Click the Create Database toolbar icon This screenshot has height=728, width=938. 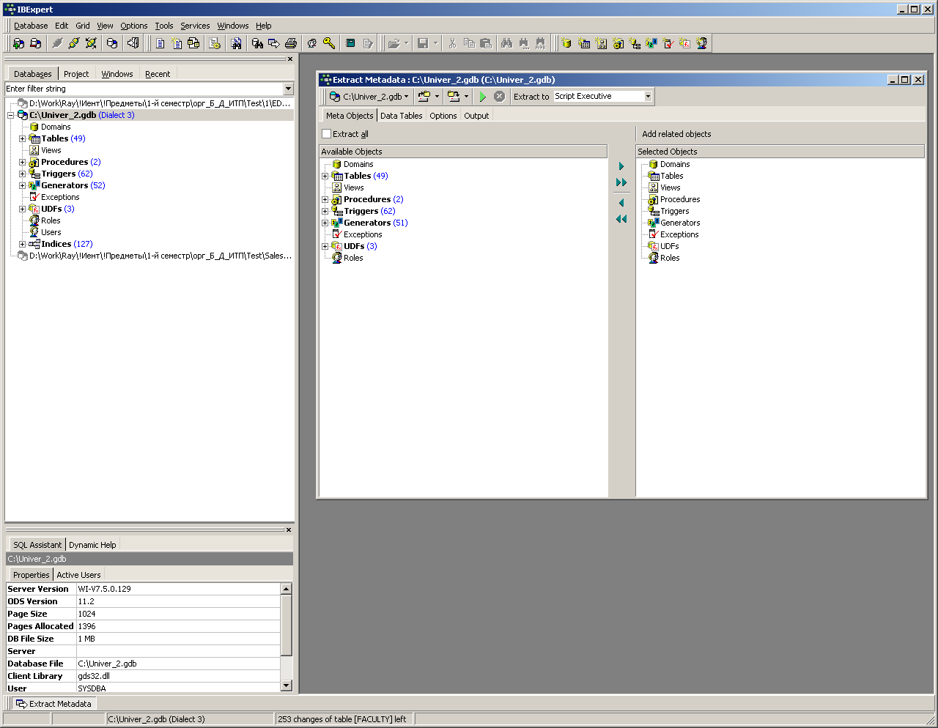pyautogui.click(x=112, y=43)
